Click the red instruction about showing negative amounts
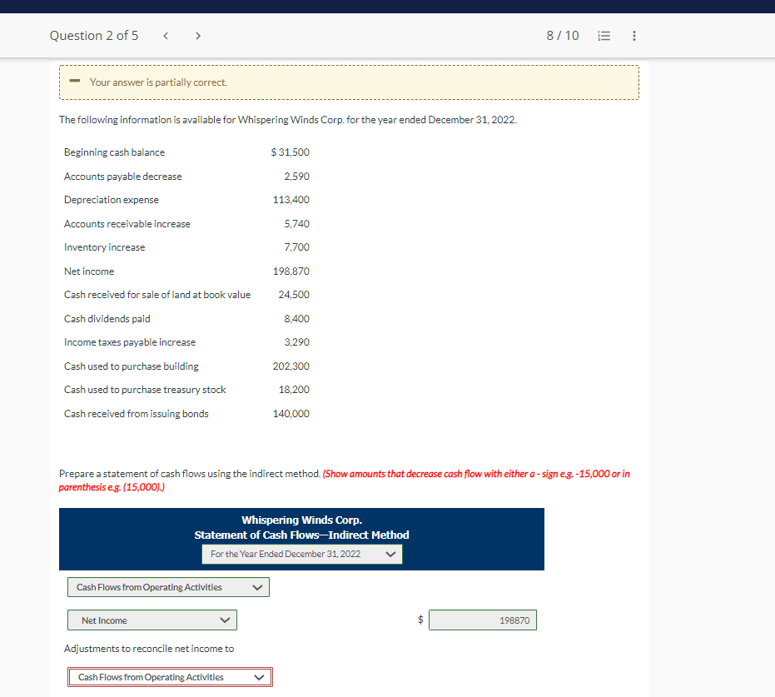 (x=344, y=480)
